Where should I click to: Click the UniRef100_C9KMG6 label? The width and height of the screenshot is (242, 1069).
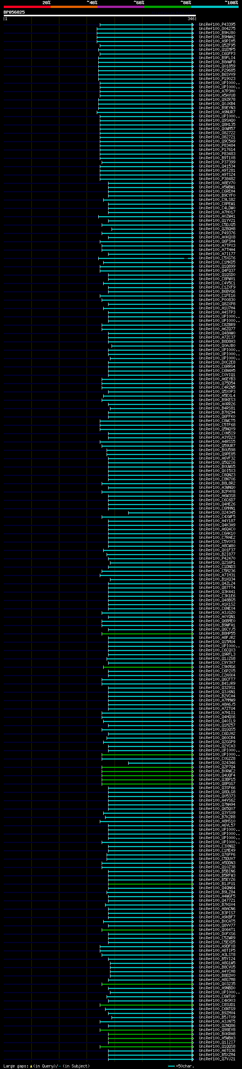tap(217, 667)
